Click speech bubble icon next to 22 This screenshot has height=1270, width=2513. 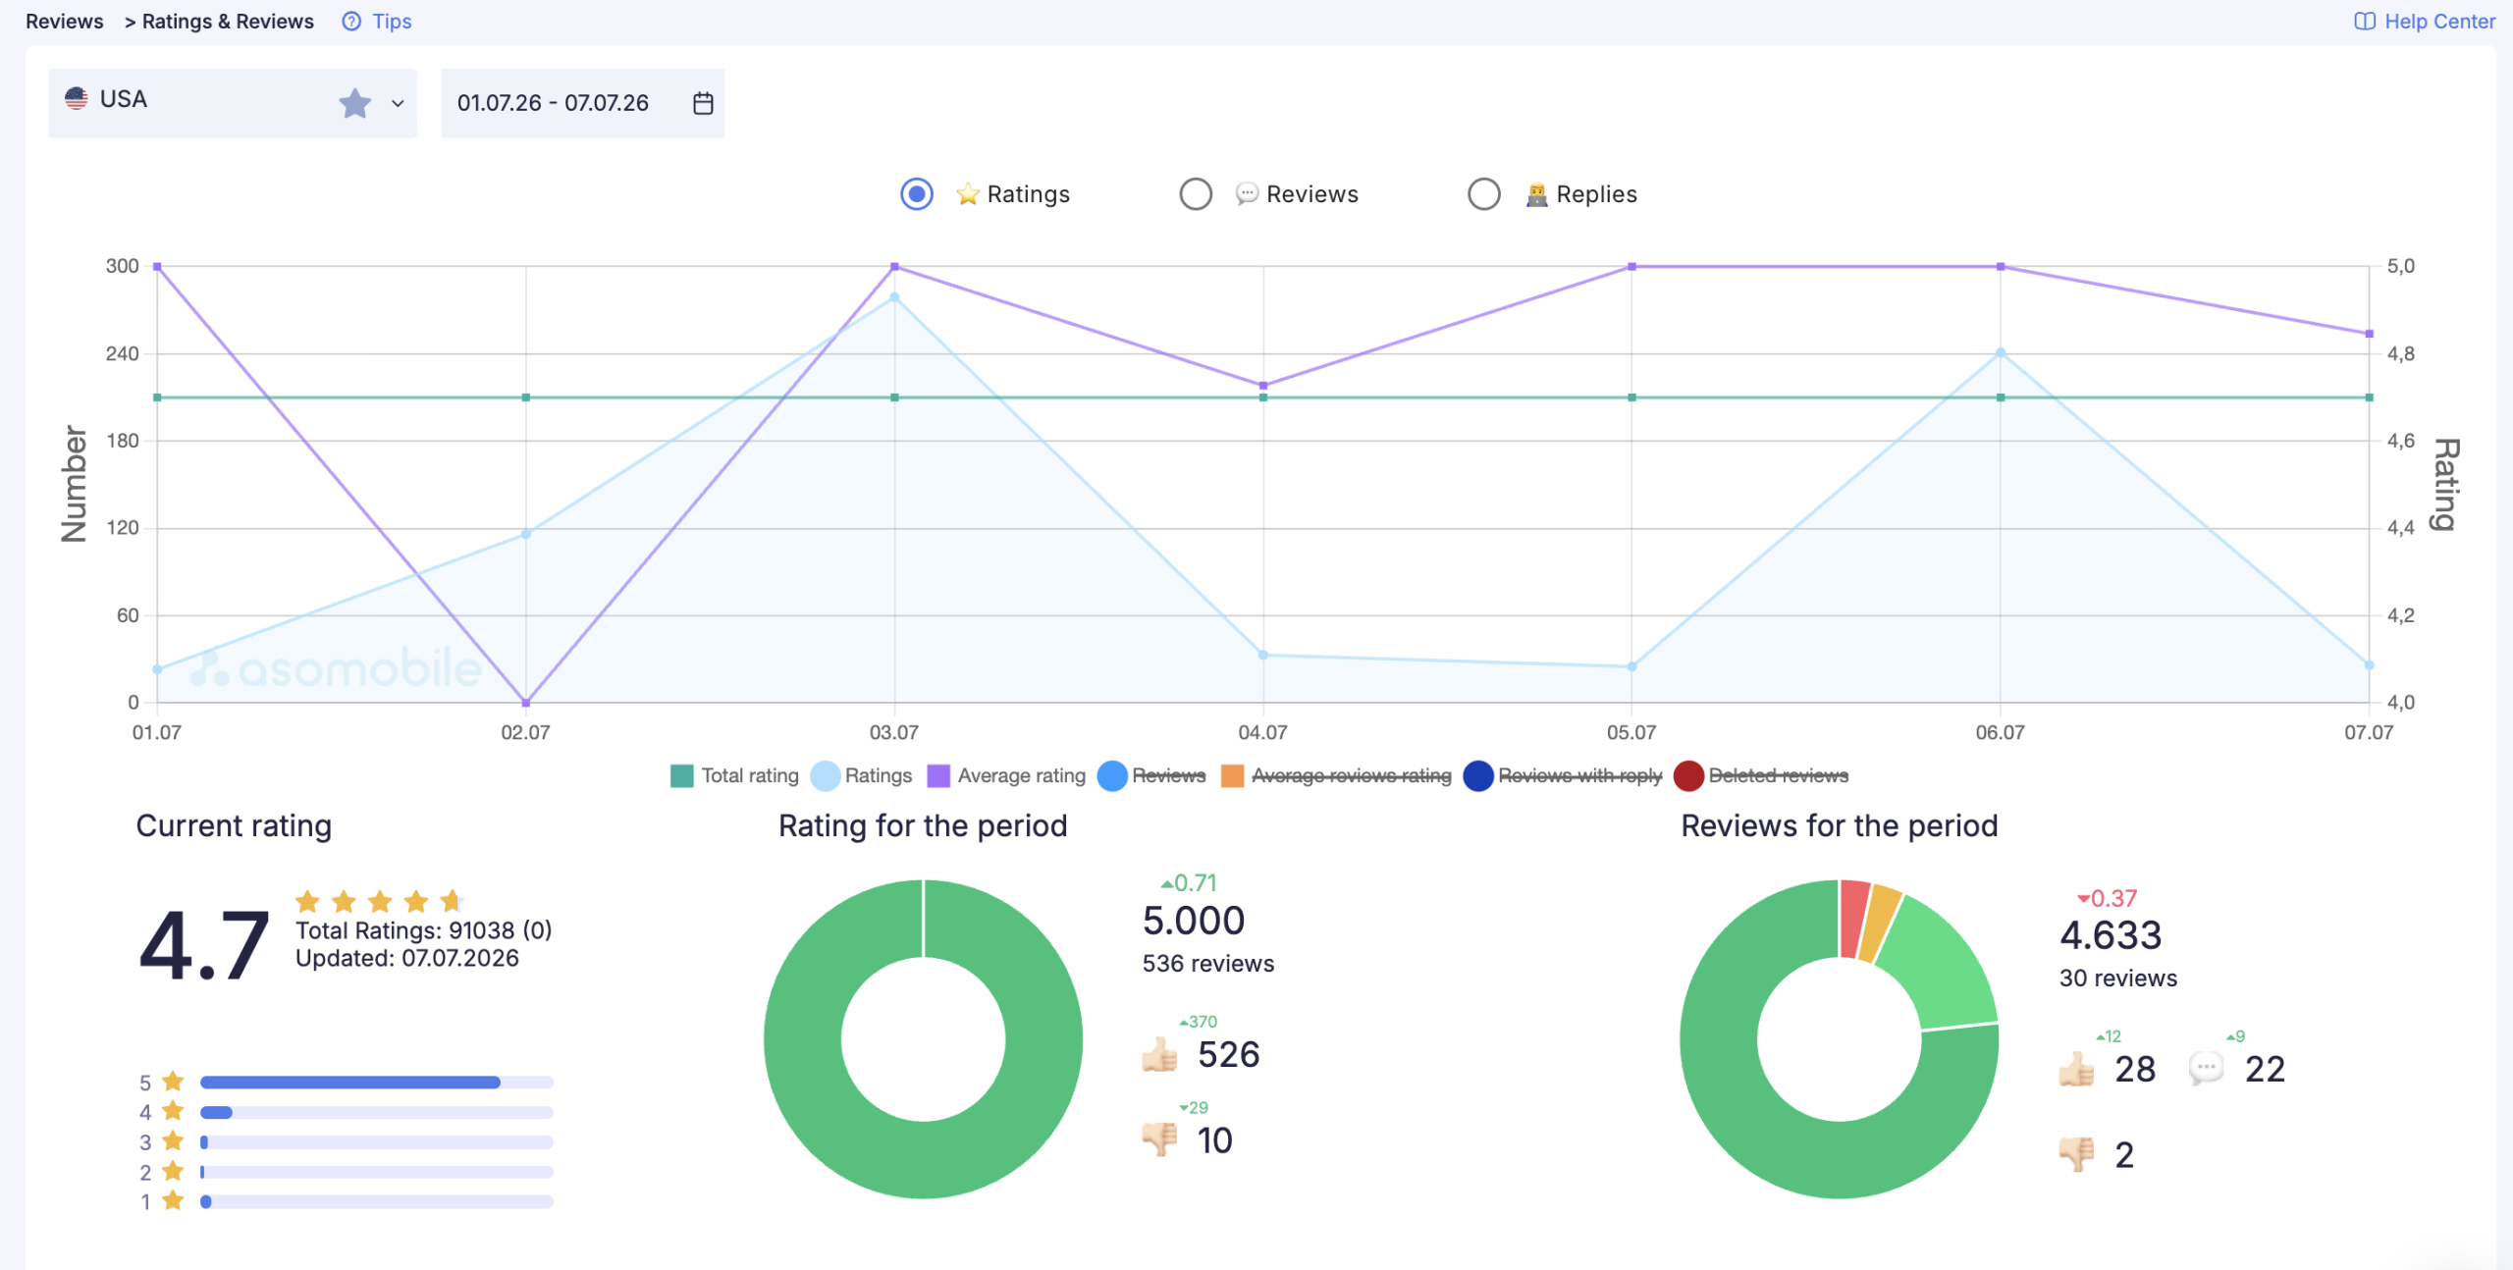2206,1069
